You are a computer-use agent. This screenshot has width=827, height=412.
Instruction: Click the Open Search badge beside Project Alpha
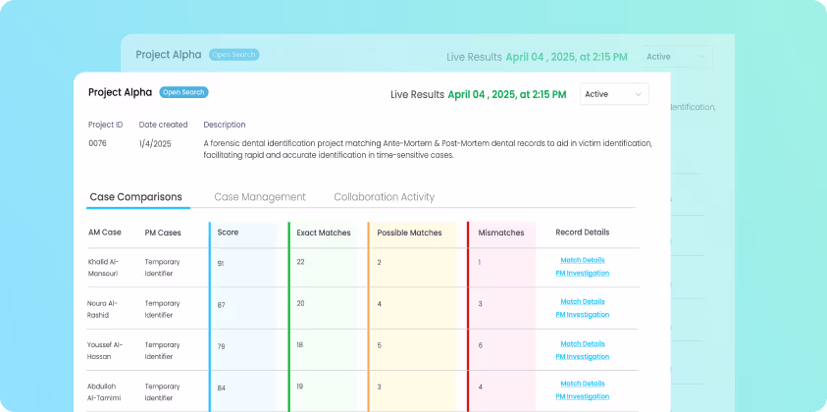183,92
